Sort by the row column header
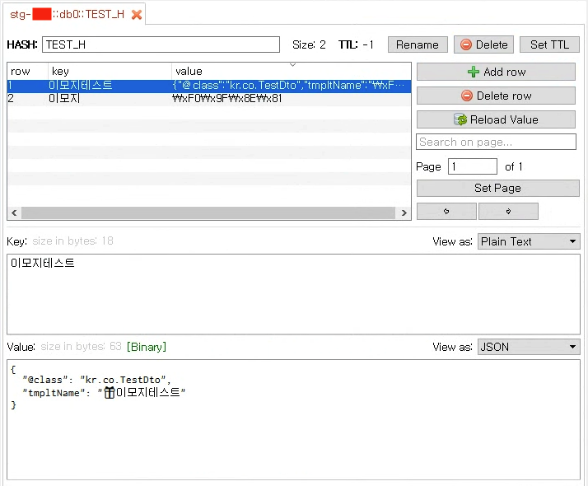This screenshot has width=588, height=486. [27, 71]
